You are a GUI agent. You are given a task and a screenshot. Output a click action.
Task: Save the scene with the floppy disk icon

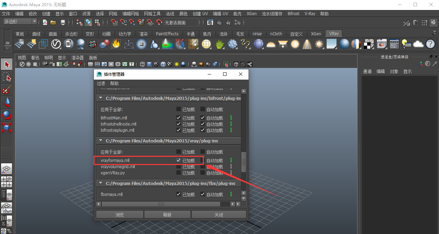coord(63,22)
